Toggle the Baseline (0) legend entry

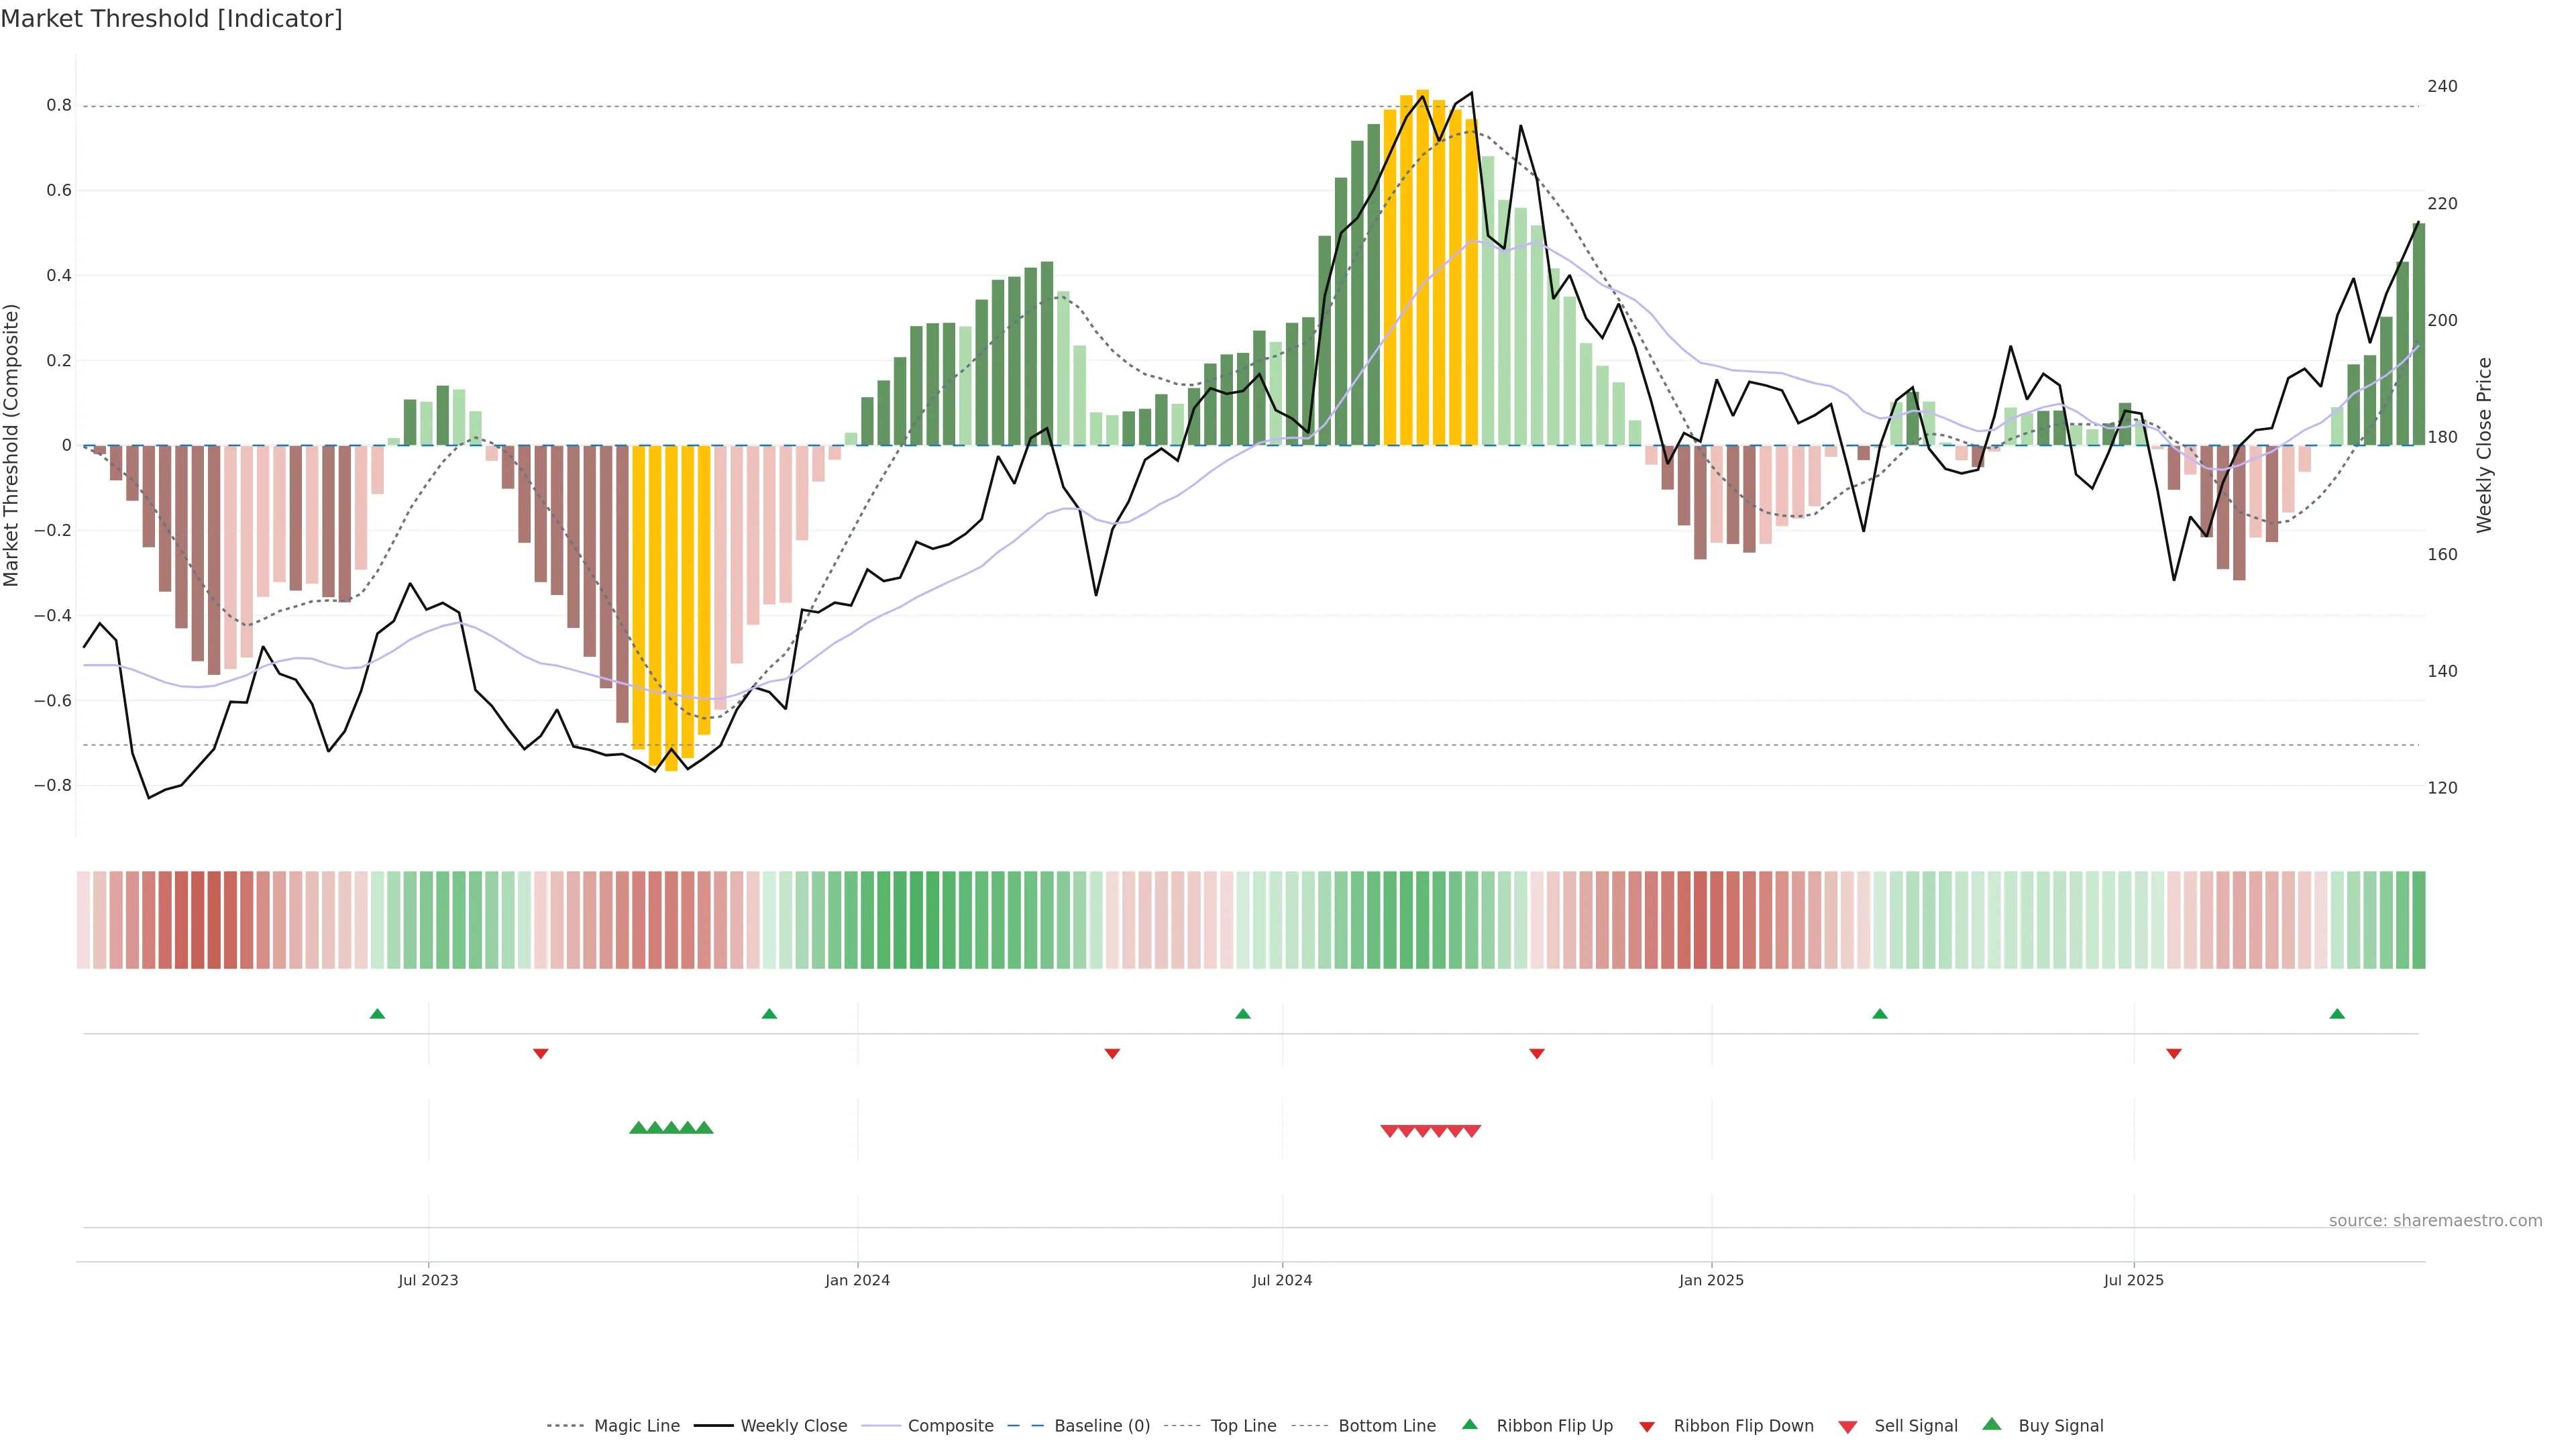point(1102,1426)
